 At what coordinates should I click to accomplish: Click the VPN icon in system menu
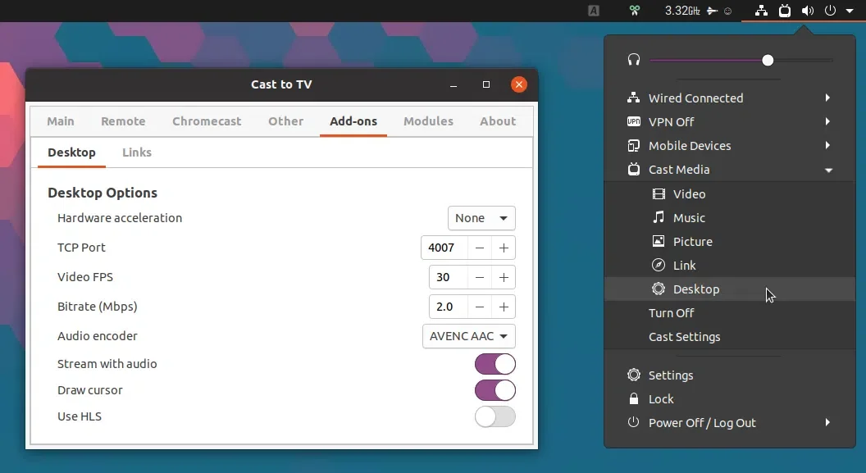pos(633,121)
